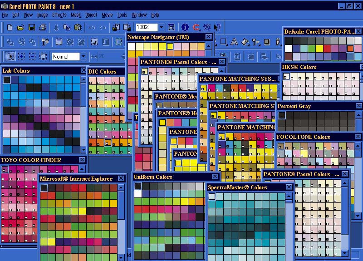
Task: Close the Uniform Colors palette
Action: tap(215, 177)
